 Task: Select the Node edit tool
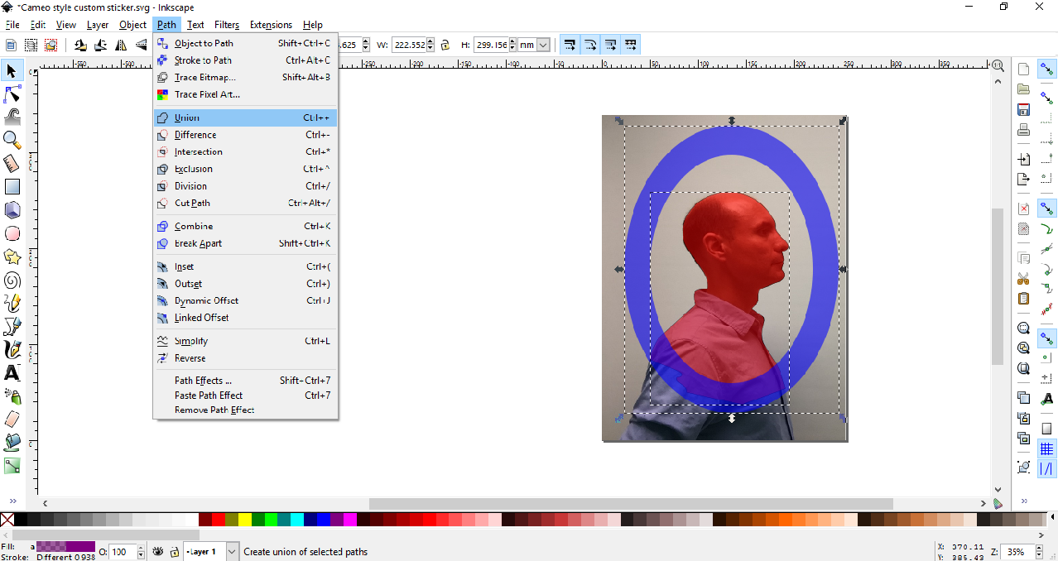point(12,93)
